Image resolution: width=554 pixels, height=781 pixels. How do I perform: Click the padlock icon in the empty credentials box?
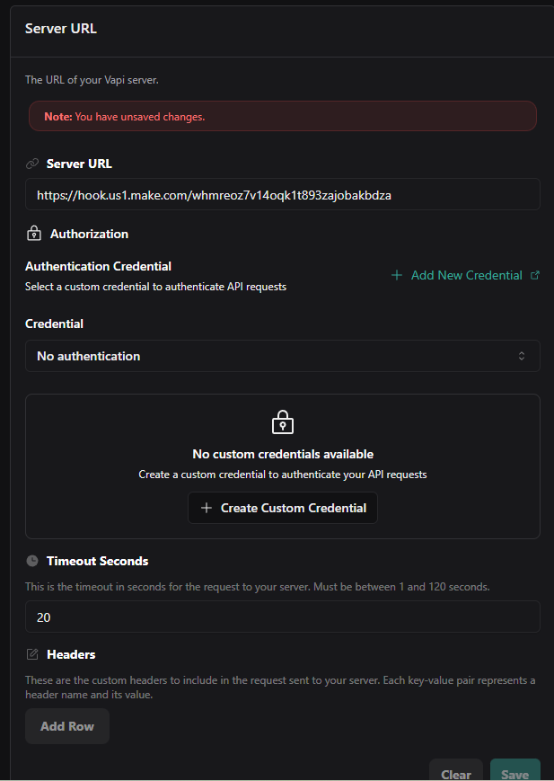(283, 422)
